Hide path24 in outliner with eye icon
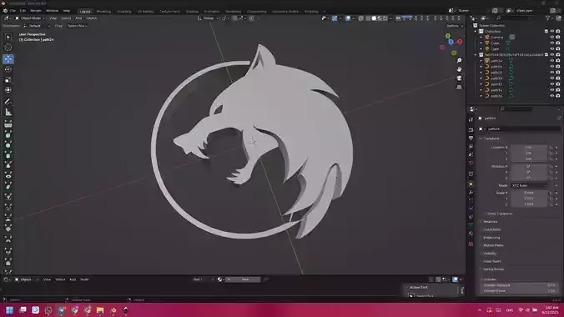Image resolution: width=564 pixels, height=317 pixels. (x=552, y=60)
